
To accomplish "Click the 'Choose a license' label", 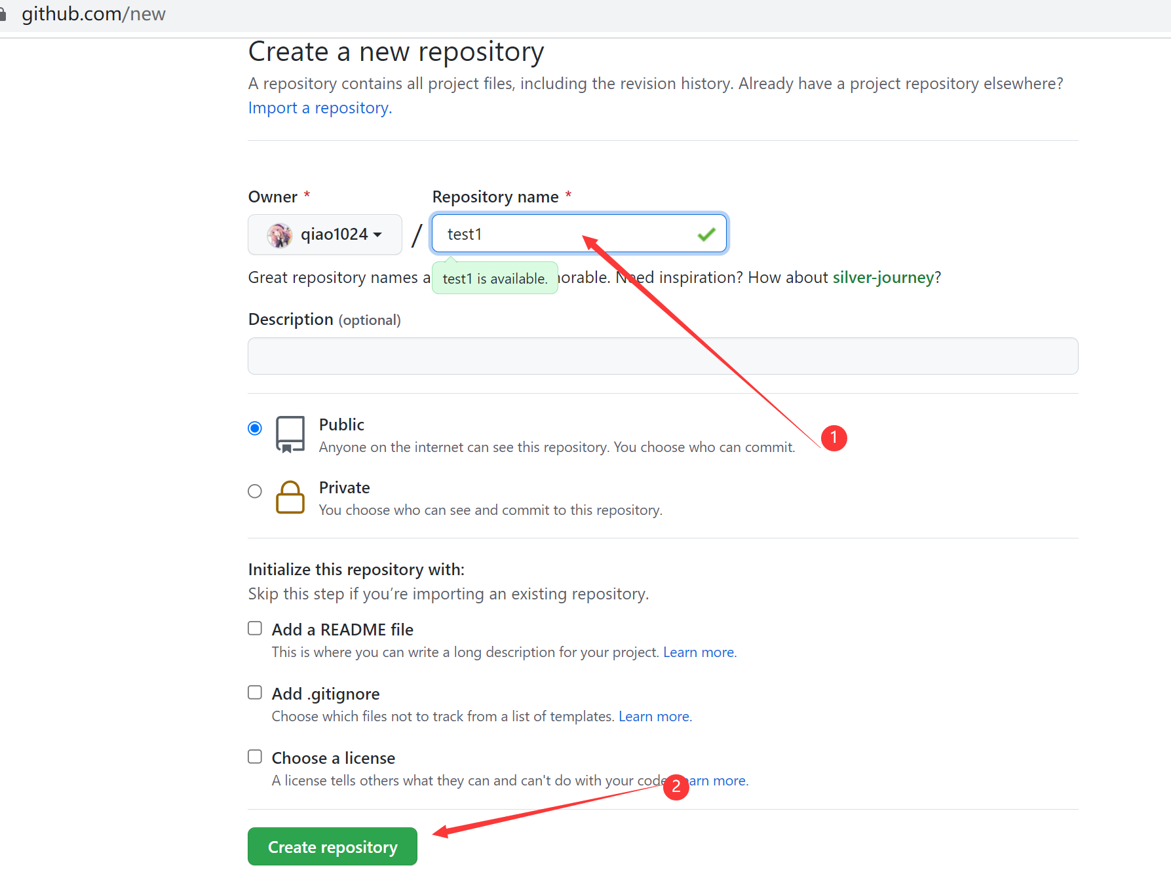I will click(334, 758).
